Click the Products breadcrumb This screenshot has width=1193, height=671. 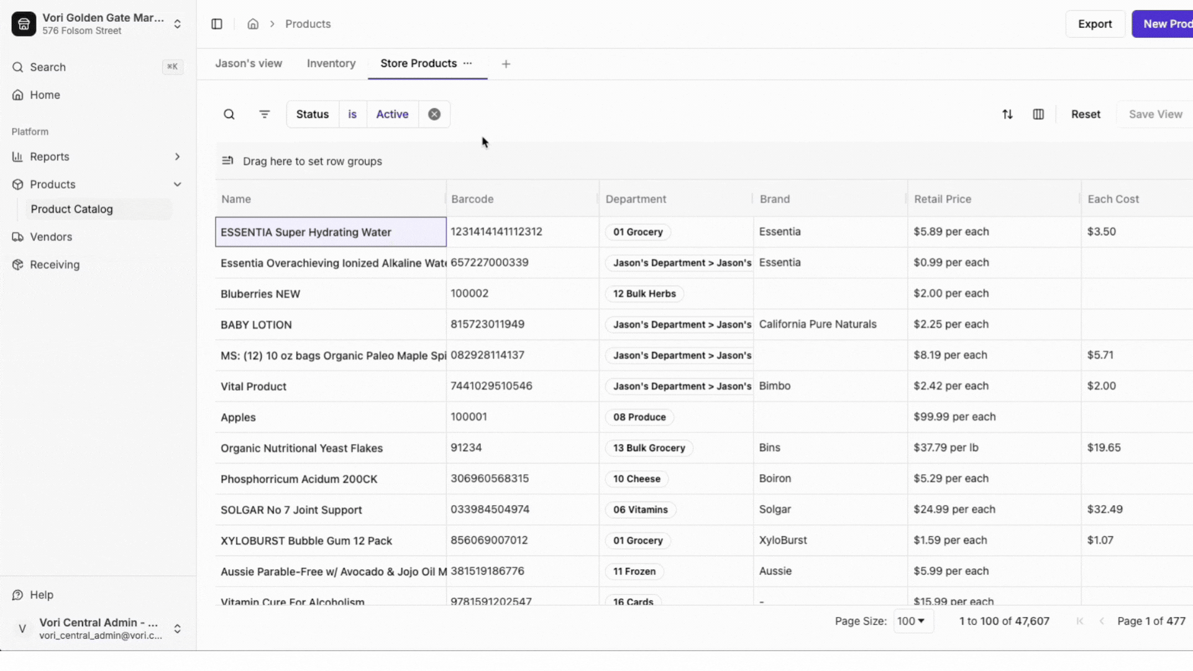pyautogui.click(x=308, y=24)
